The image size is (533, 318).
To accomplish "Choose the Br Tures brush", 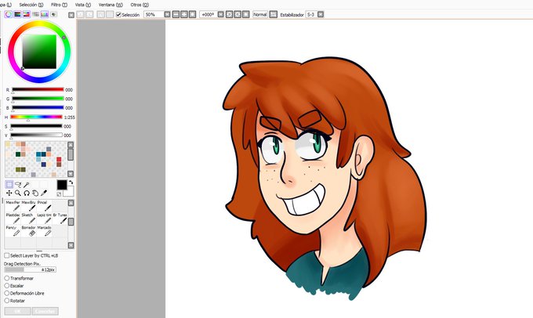I will (x=60, y=218).
